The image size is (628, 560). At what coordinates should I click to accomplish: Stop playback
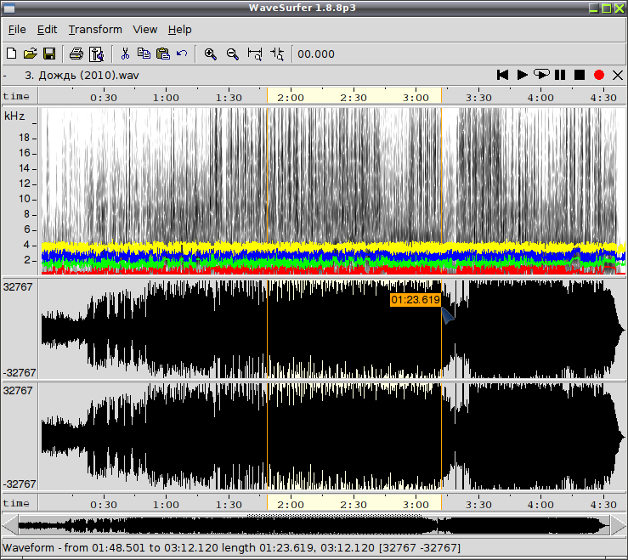click(580, 75)
